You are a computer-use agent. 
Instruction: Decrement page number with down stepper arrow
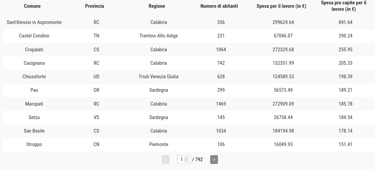point(186,161)
